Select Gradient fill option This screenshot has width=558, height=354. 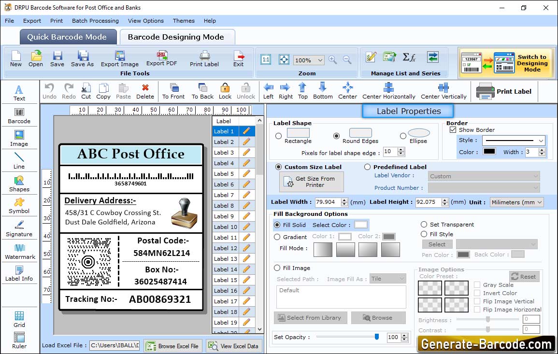coord(277,237)
